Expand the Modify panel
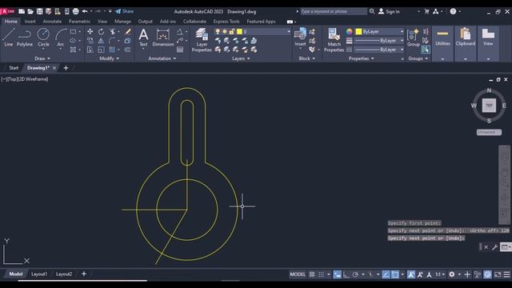This screenshot has height=288, width=512. [x=109, y=58]
